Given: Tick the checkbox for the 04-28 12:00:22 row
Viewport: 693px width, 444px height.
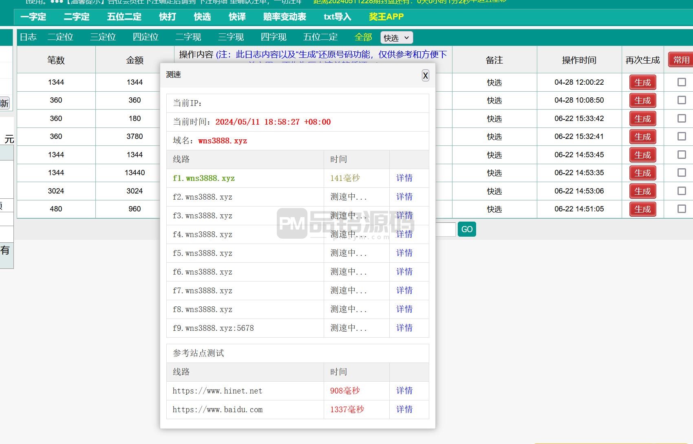Looking at the screenshot, I should (681, 82).
